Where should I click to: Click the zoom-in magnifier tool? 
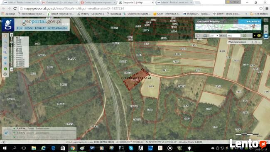[x=5, y=41]
